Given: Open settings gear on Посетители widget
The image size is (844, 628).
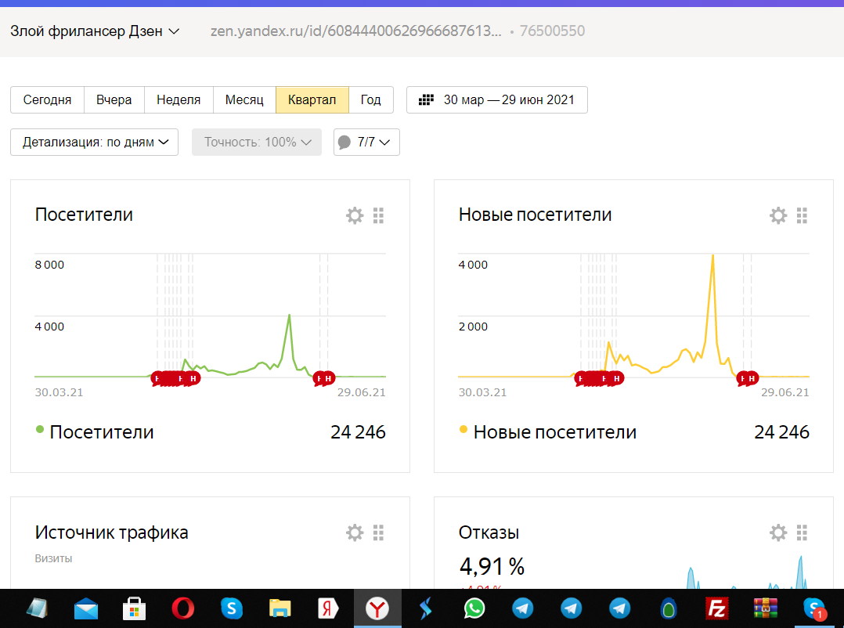Looking at the screenshot, I should point(355,216).
